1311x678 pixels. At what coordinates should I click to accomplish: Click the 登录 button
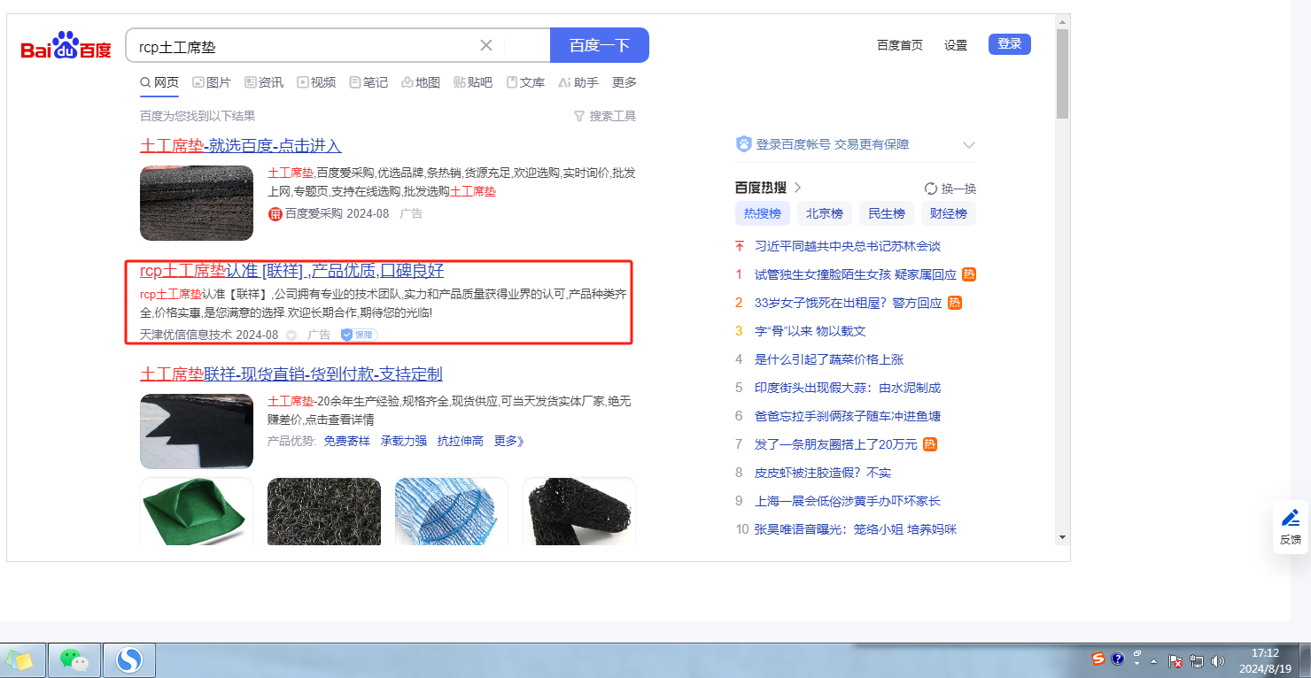tap(1010, 44)
